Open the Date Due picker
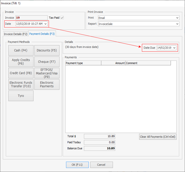Screen dimensions: 185x172 (x=174, y=48)
